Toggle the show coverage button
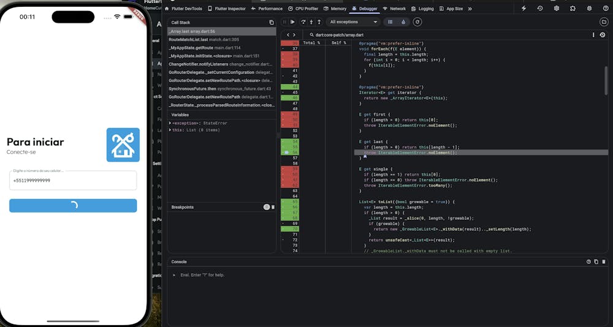Screen dimensions: 613x327 390,22
